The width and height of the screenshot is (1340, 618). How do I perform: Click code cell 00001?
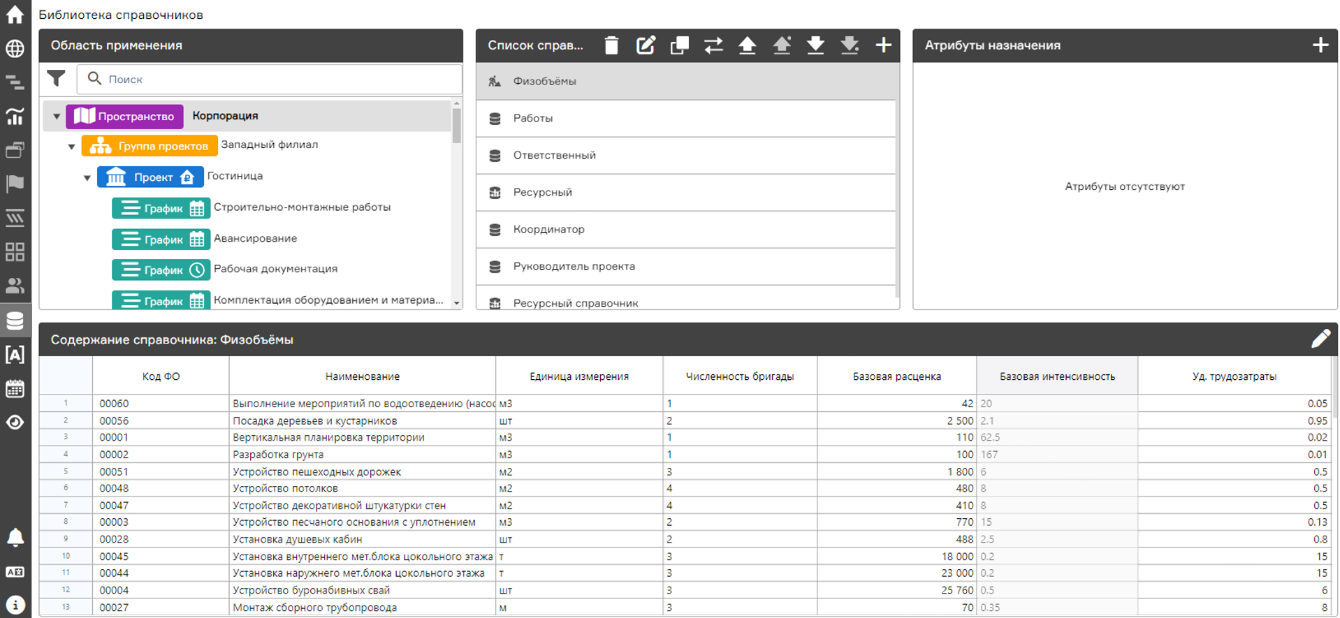pyautogui.click(x=161, y=437)
